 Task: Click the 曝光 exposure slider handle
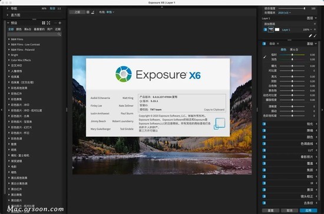(x=292, y=66)
